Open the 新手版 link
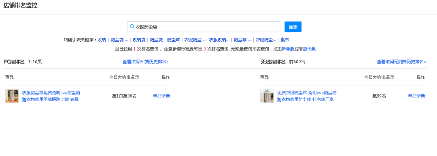This screenshot has width=437, height=156. pos(288,49)
